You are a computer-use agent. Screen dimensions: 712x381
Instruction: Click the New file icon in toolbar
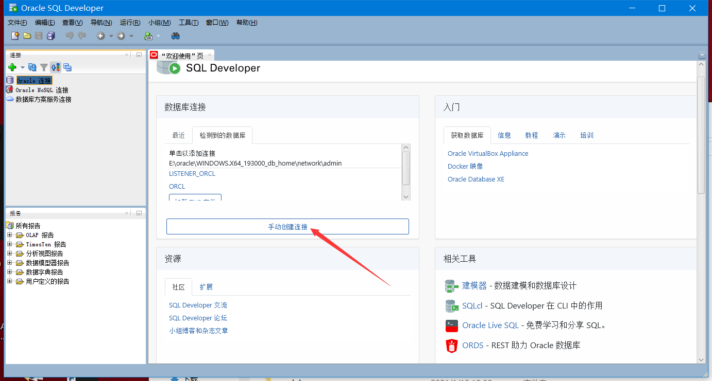15,36
